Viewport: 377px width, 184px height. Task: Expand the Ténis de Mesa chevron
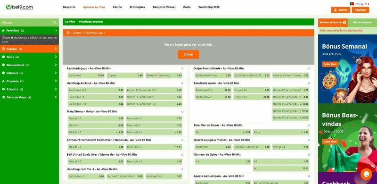point(56,97)
